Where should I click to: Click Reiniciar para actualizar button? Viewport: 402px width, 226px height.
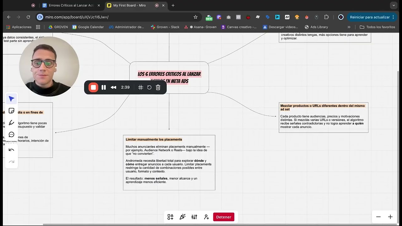370,17
